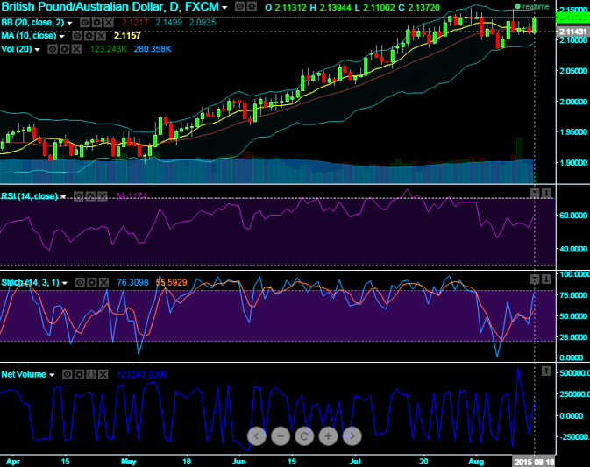Open BB (20, close, 2) indicator settings gear

tap(96, 23)
